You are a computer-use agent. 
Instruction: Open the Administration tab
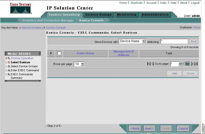[x=155, y=15]
